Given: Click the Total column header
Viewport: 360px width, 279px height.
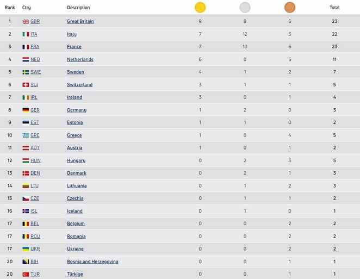Looking at the screenshot, I should tap(334, 8).
